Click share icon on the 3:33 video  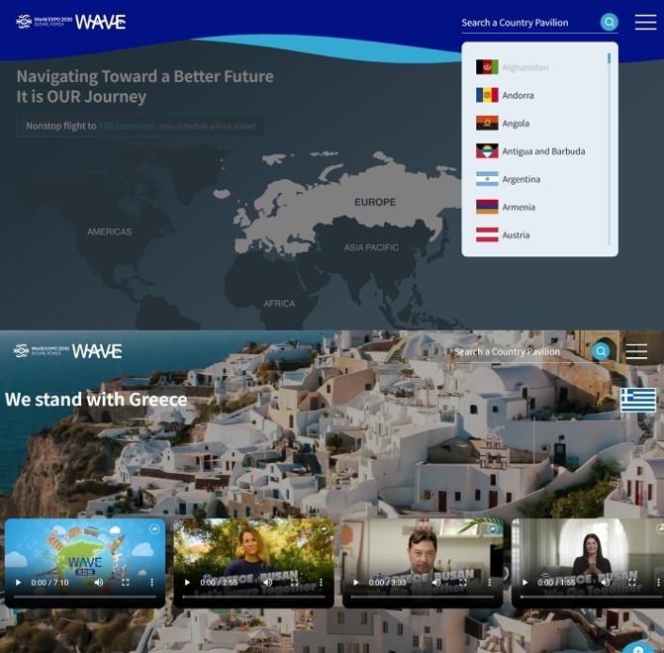[492, 528]
